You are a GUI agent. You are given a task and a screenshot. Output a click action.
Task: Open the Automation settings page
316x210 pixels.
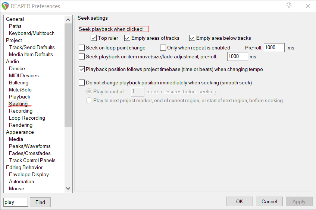(x=21, y=181)
